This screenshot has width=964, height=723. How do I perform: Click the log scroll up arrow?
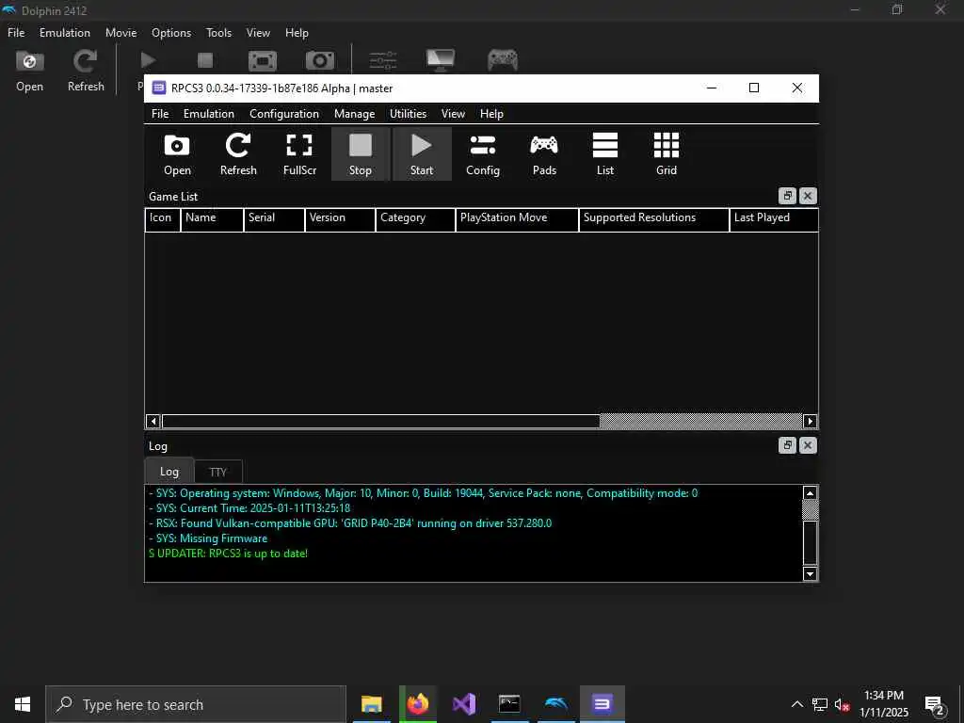(811, 492)
